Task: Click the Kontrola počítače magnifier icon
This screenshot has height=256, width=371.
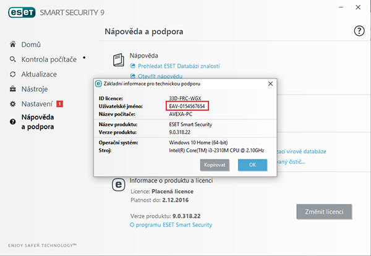Action: point(13,59)
